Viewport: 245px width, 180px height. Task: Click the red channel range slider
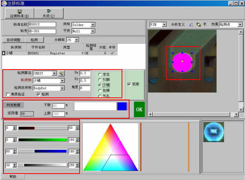coord(43,128)
